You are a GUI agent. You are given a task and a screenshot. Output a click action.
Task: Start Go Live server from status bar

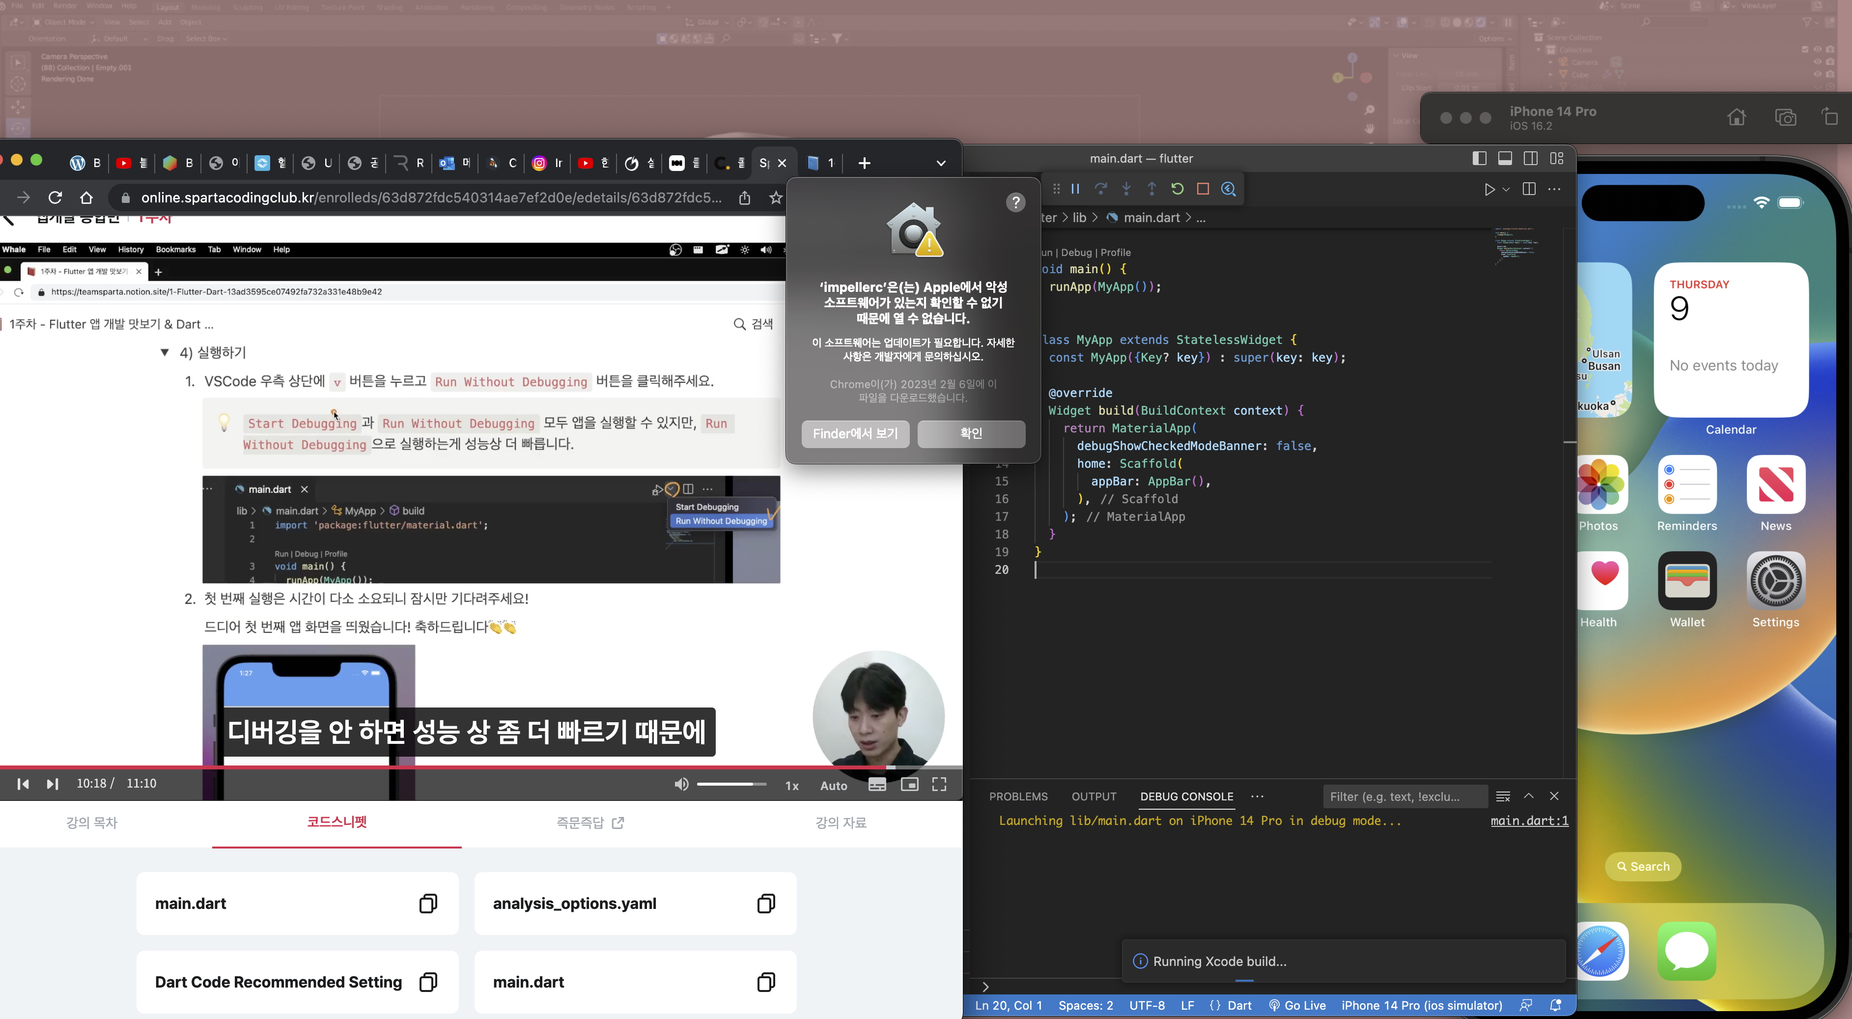1297,1005
